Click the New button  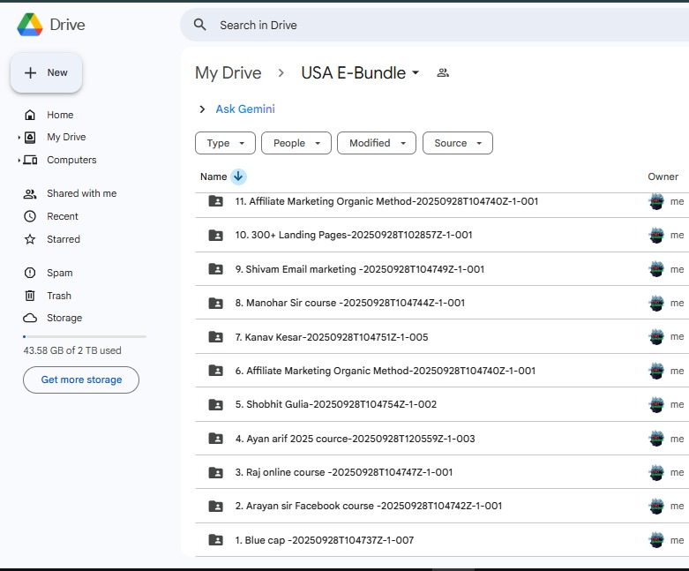(46, 72)
